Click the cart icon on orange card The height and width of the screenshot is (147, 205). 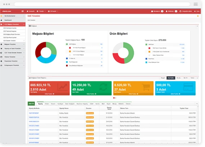click(146, 87)
